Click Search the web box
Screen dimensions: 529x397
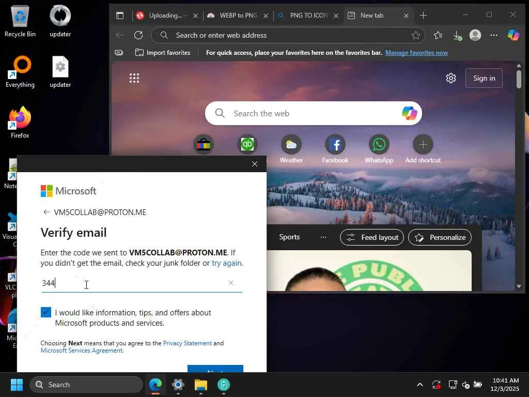[313, 113]
